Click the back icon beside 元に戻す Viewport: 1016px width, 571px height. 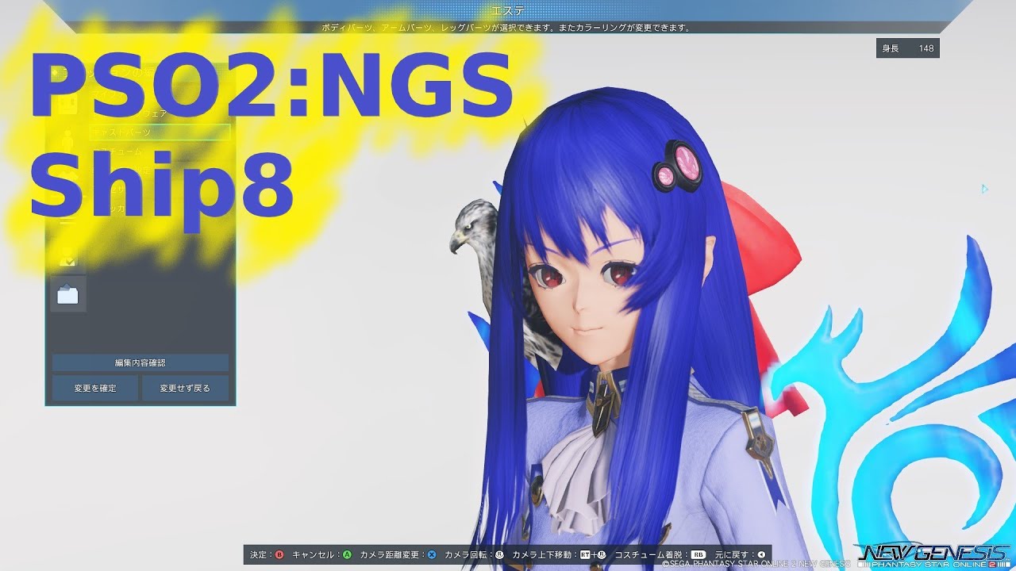(761, 554)
